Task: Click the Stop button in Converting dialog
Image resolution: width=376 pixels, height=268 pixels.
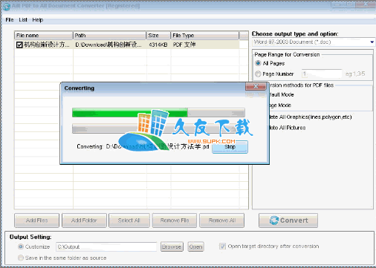Action: 230,147
